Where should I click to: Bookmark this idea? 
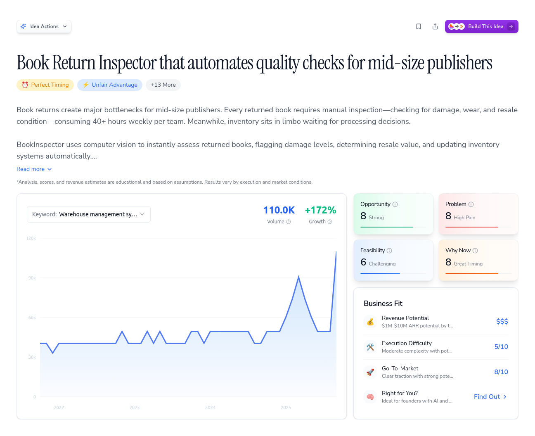(x=419, y=26)
